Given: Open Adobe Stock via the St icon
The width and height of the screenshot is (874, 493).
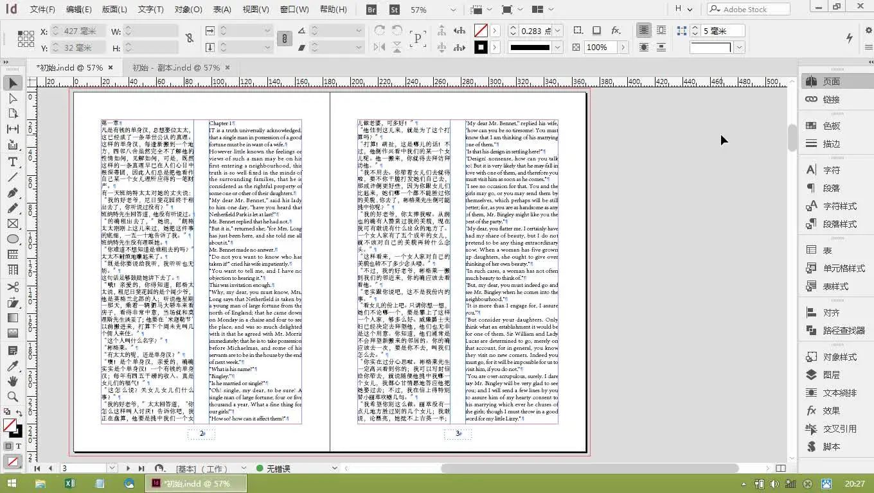Looking at the screenshot, I should pyautogui.click(x=395, y=10).
